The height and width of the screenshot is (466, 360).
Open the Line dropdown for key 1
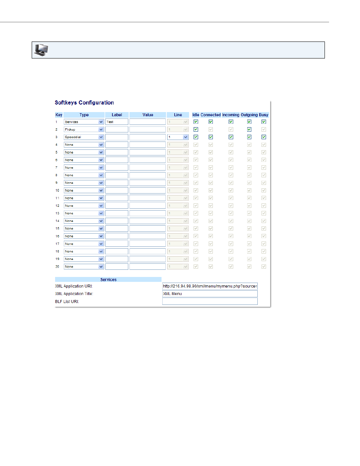click(x=178, y=122)
